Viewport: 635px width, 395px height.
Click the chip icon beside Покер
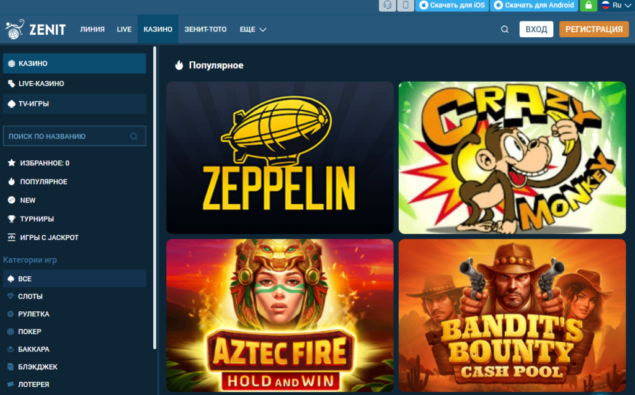click(x=11, y=331)
